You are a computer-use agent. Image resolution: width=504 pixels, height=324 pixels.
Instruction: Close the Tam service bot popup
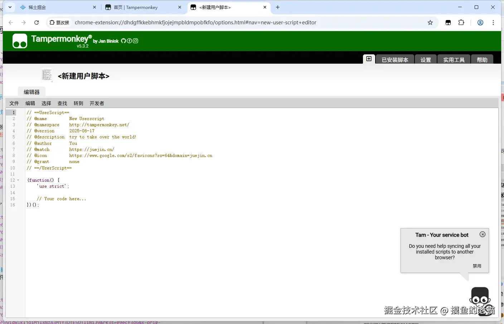[x=483, y=234]
